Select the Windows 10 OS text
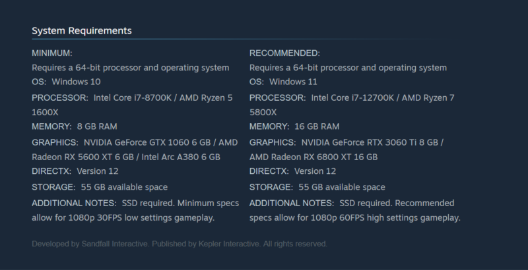Viewport: 528px width, 270px height. 76,82
